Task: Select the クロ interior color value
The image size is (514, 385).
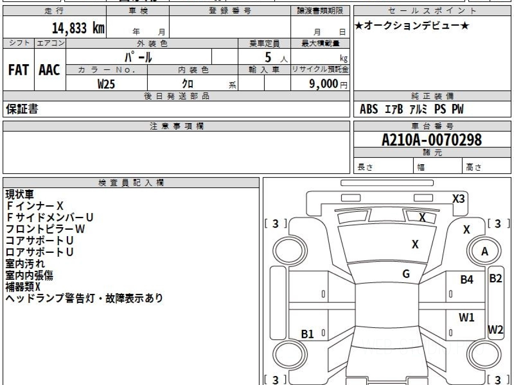Action: [x=188, y=84]
